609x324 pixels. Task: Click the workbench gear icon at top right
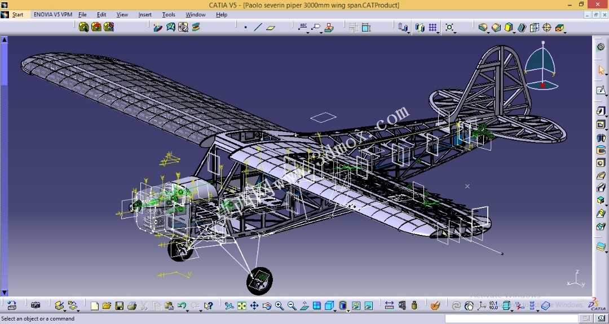pos(601,47)
